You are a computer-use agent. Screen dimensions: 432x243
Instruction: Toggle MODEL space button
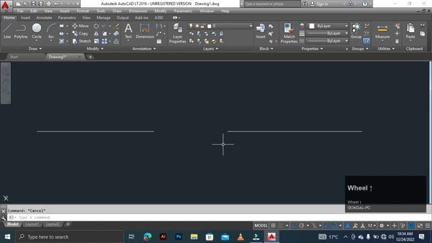[261, 225]
